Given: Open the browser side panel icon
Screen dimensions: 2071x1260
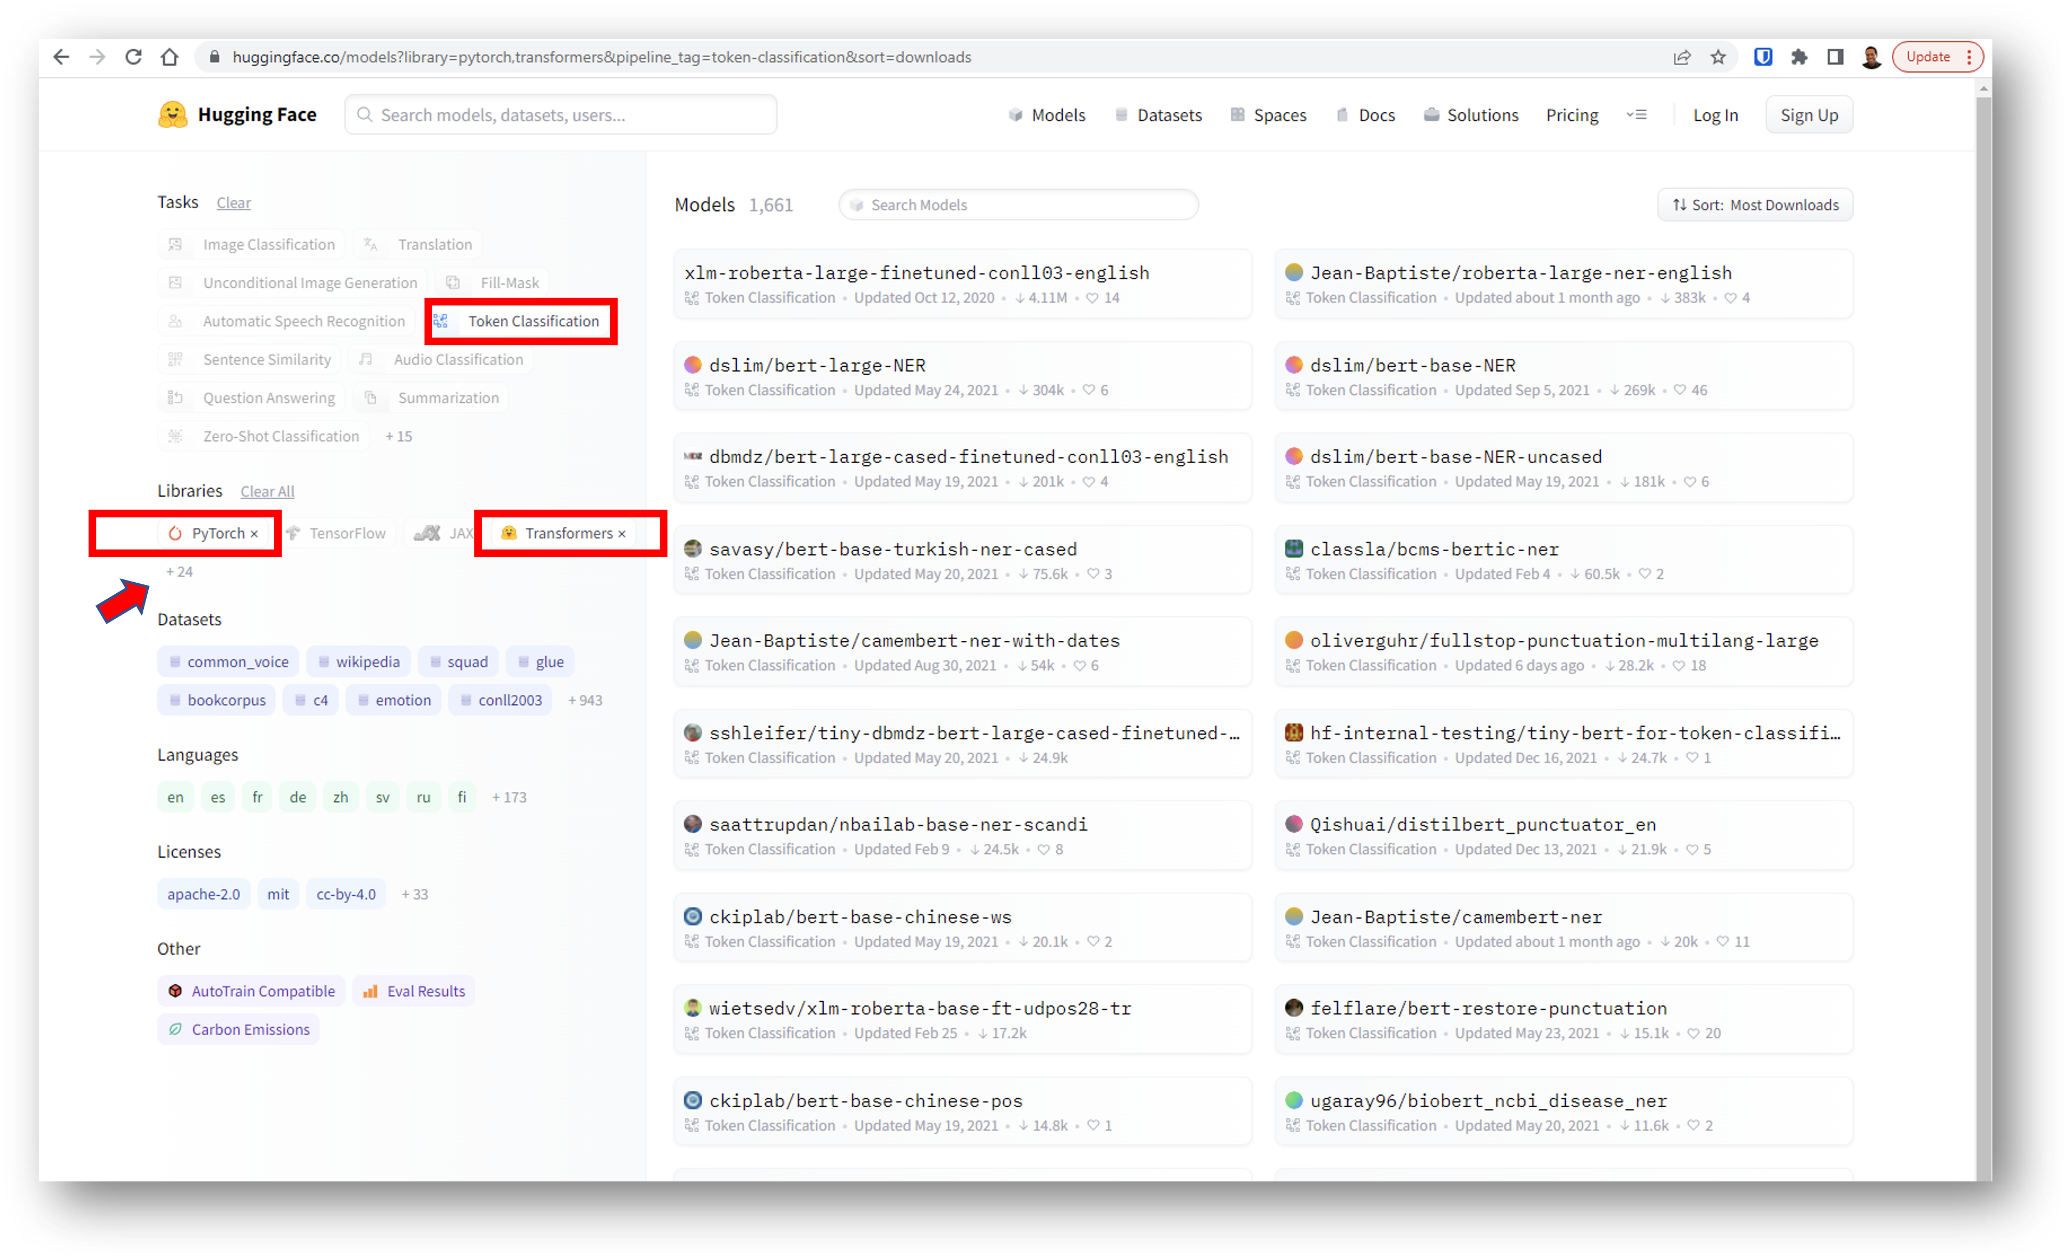Looking at the screenshot, I should pos(1835,57).
